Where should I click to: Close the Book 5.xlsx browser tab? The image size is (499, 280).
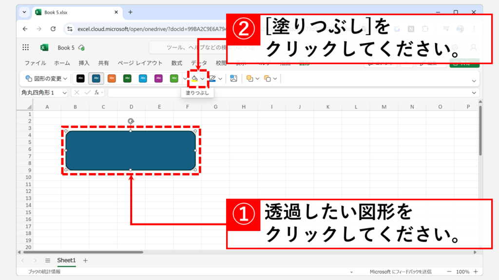[116, 12]
